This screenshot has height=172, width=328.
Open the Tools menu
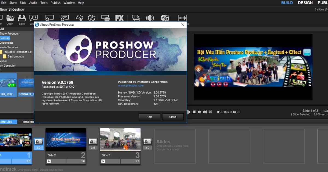[x=44, y=3]
